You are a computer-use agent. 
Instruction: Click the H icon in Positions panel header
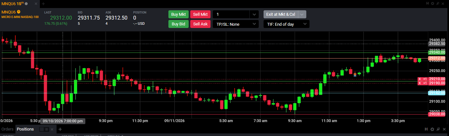pyautogui.click(x=426, y=129)
